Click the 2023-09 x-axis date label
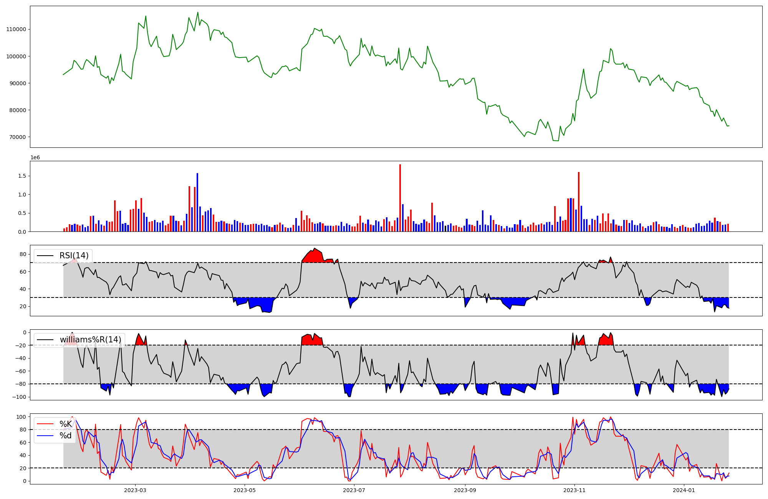Image resolution: width=768 pixels, height=499 pixels. (465, 490)
